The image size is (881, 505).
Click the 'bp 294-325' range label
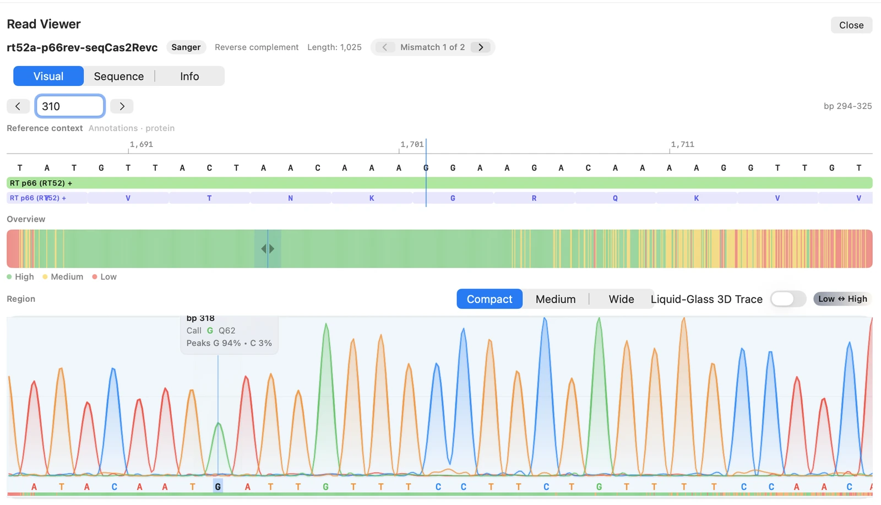coord(847,106)
